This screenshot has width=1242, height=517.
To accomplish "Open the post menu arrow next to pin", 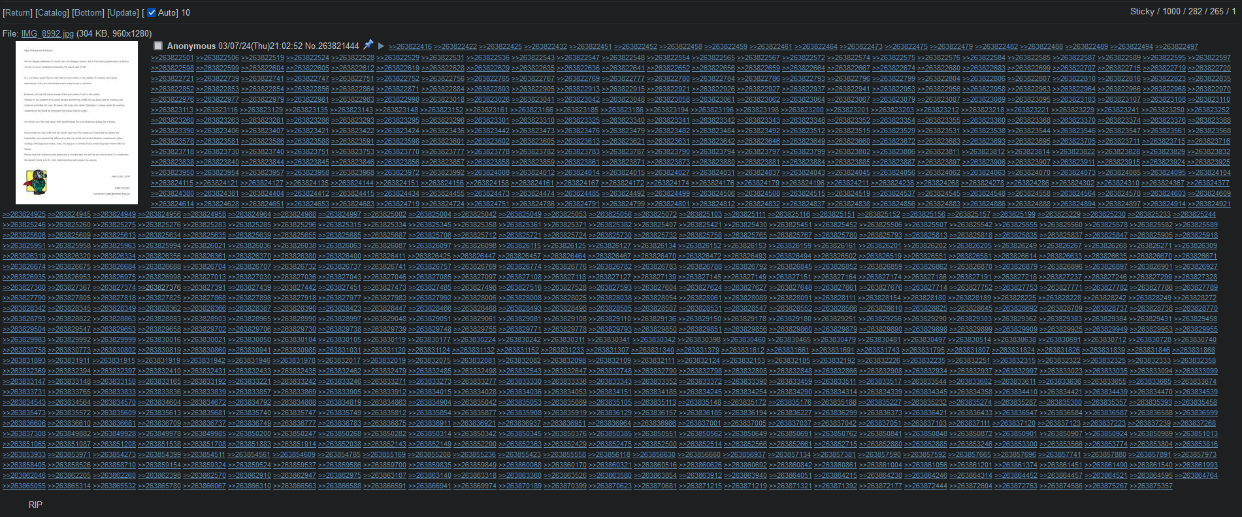I will [381, 46].
